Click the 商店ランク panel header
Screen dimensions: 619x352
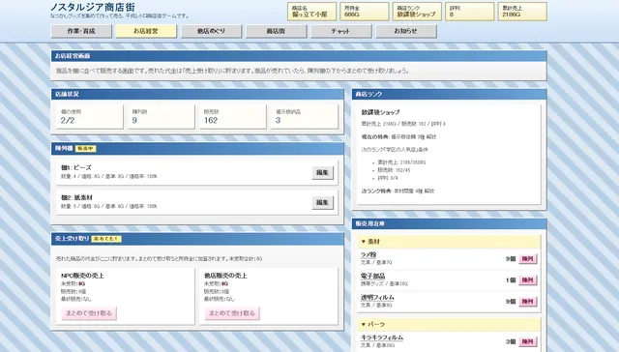[x=449, y=95]
